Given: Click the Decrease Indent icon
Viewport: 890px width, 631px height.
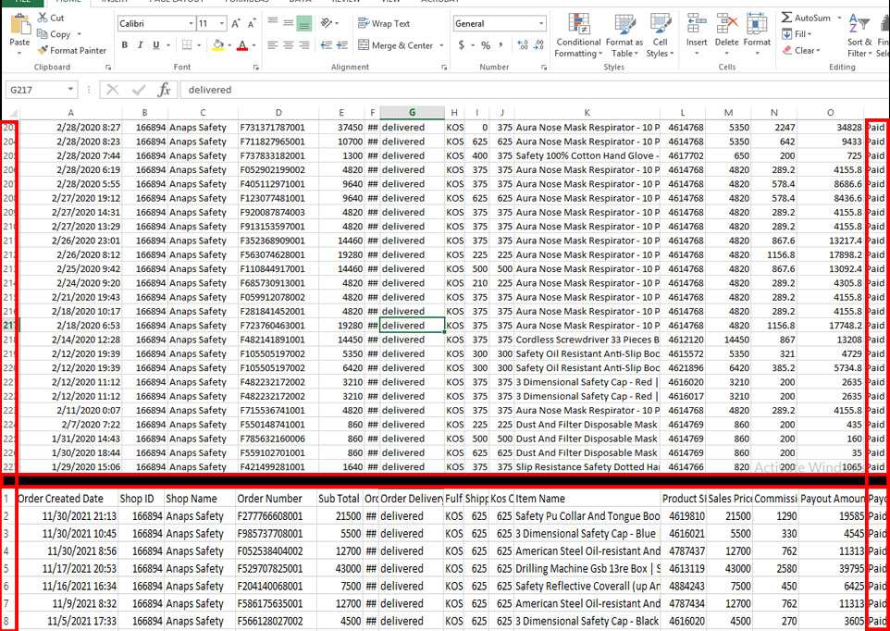Looking at the screenshot, I should 326,45.
